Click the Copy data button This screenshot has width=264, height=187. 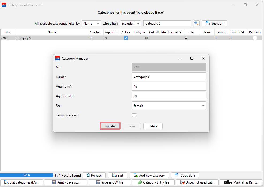click(185, 175)
